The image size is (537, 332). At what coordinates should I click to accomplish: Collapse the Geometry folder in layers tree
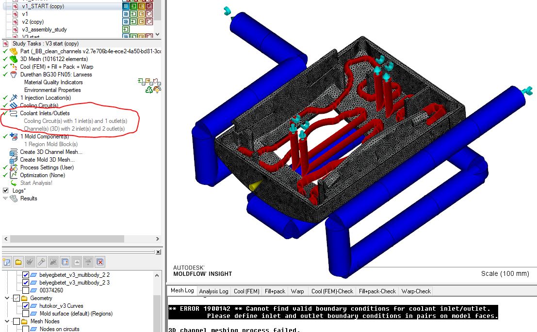[6, 298]
